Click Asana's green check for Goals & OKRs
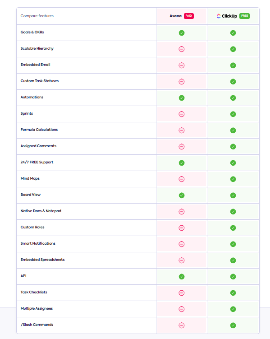Image resolution: width=270 pixels, height=339 pixels. point(182,33)
